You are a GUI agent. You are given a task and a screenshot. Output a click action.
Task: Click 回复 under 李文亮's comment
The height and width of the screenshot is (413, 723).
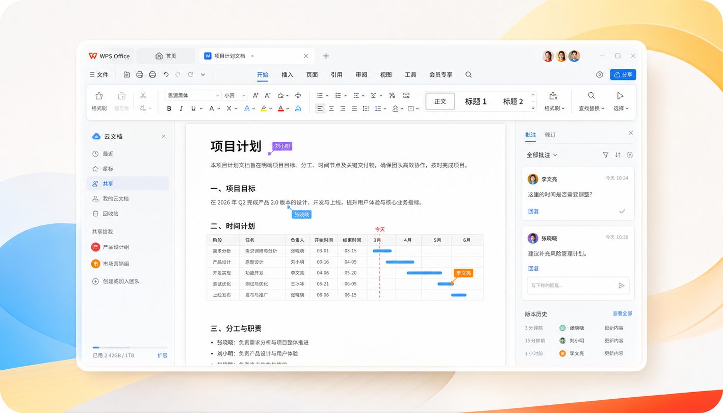tap(533, 211)
